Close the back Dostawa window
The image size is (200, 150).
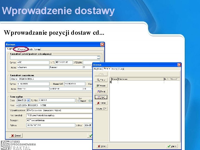(102, 44)
